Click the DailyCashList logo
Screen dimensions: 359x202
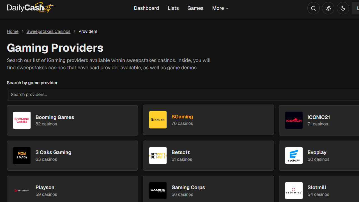[x=30, y=8]
